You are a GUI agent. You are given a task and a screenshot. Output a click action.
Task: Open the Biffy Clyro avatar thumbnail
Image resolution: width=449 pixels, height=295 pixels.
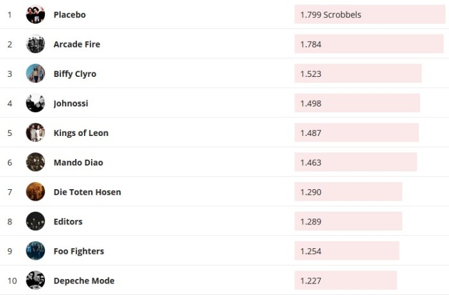click(35, 73)
